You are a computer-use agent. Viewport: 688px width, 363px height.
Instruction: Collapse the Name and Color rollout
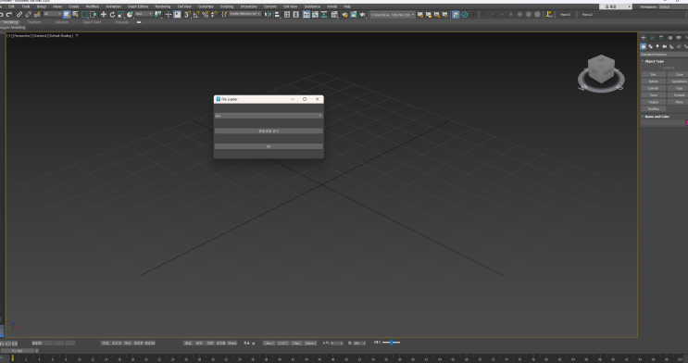tap(657, 117)
